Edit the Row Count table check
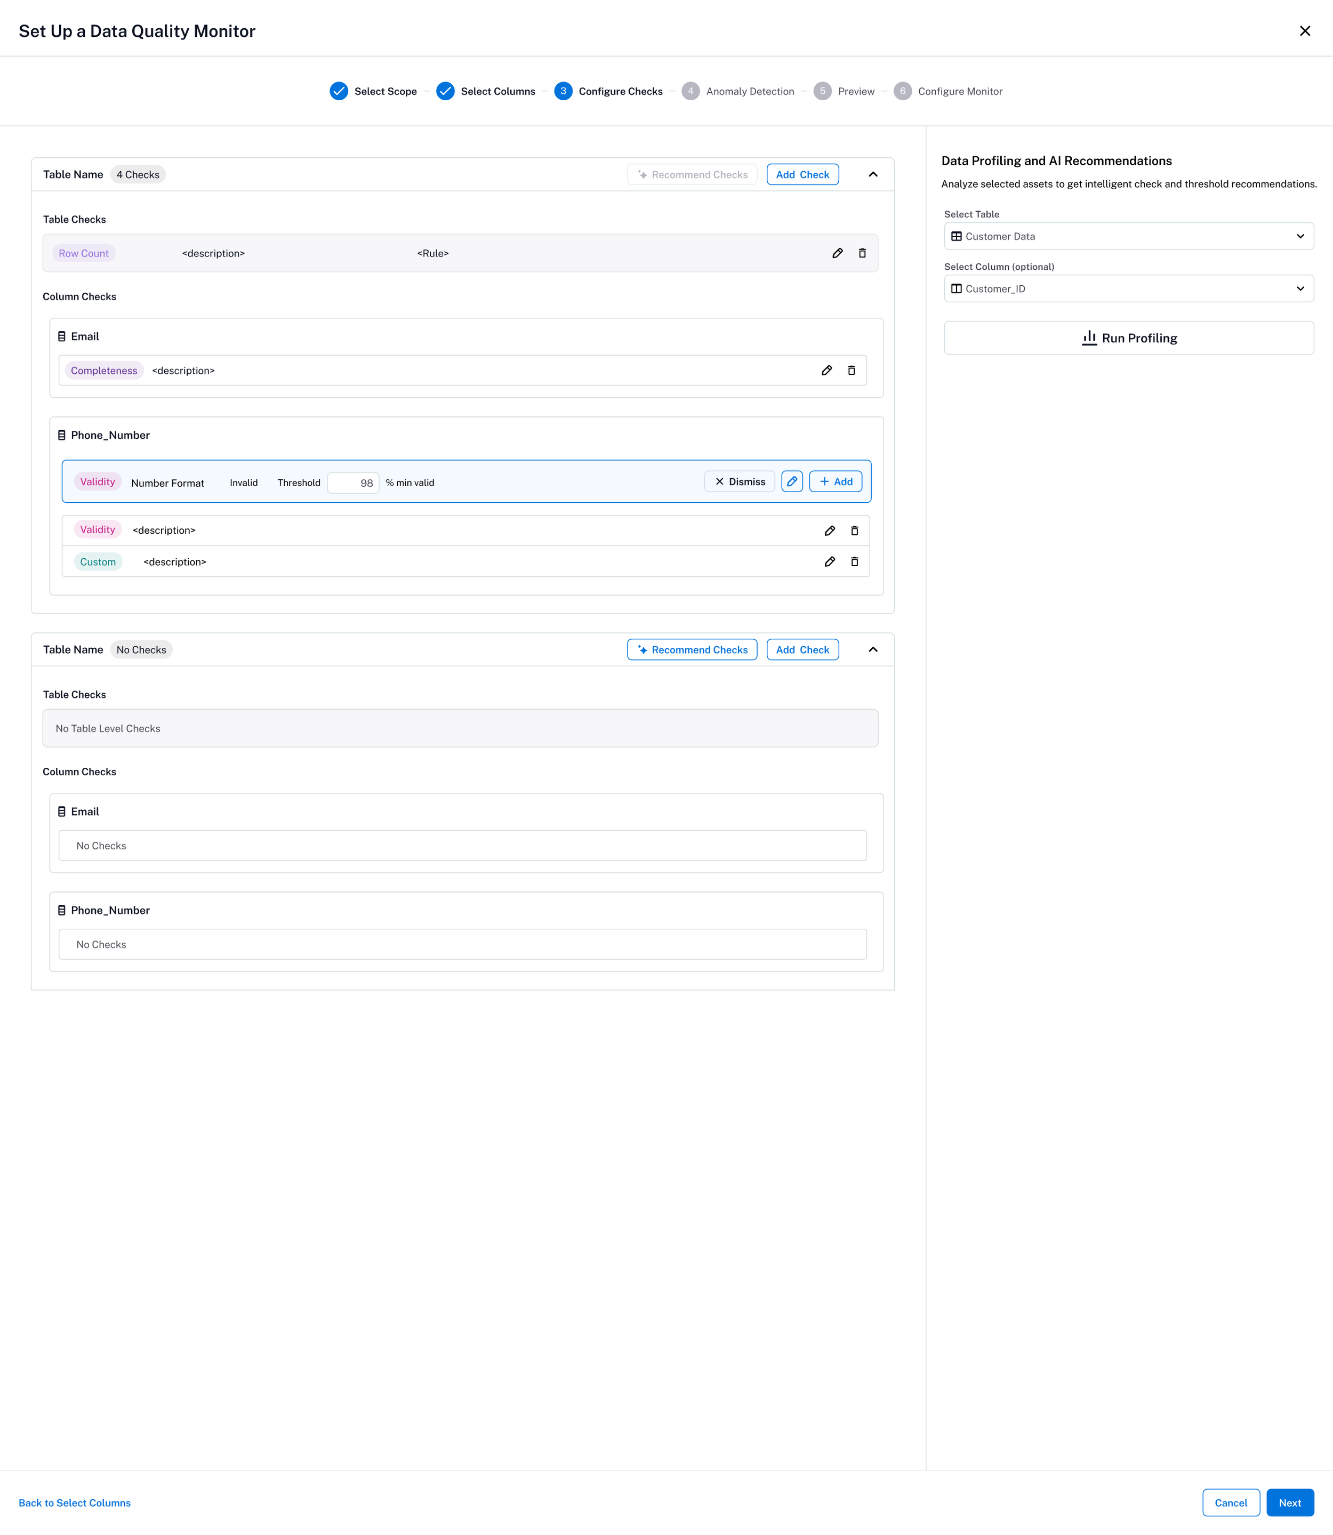 837,253
